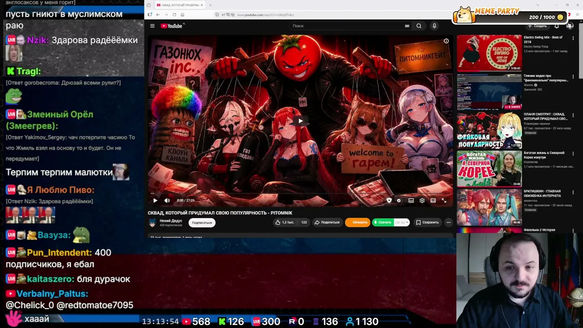The width and height of the screenshot is (583, 328).
Task: Open options for ПЛАНЯ СМОТРИТ video
Action: 573,115
